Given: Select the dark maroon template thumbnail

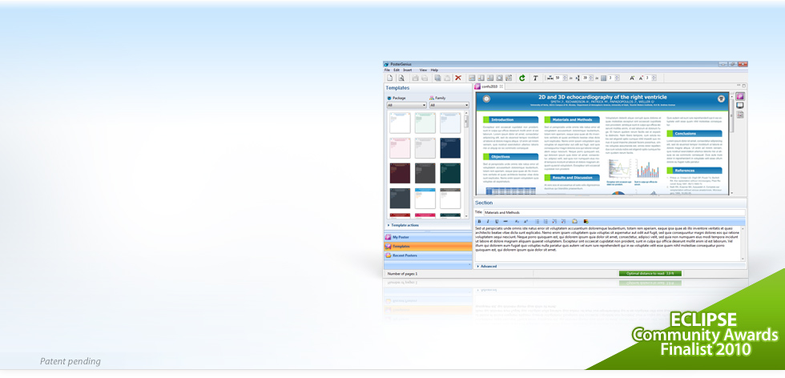Looking at the screenshot, I should (400, 173).
